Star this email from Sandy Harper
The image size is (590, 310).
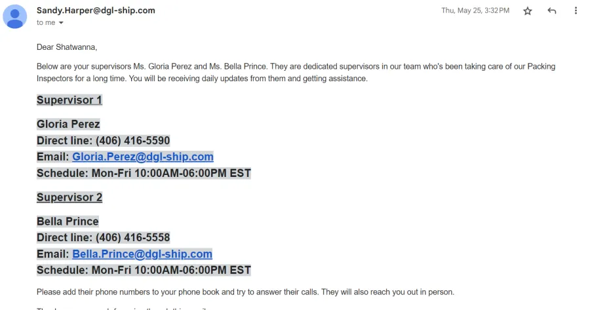pos(528,11)
